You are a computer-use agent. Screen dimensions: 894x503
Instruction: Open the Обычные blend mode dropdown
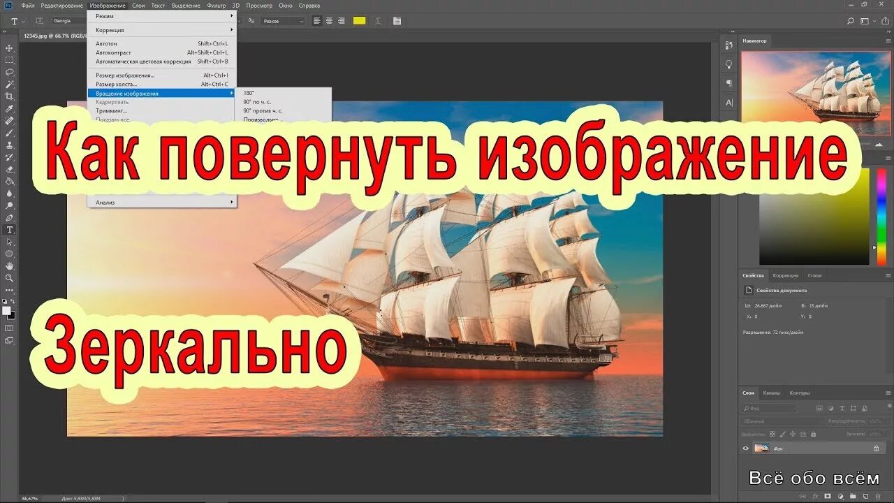coord(782,421)
